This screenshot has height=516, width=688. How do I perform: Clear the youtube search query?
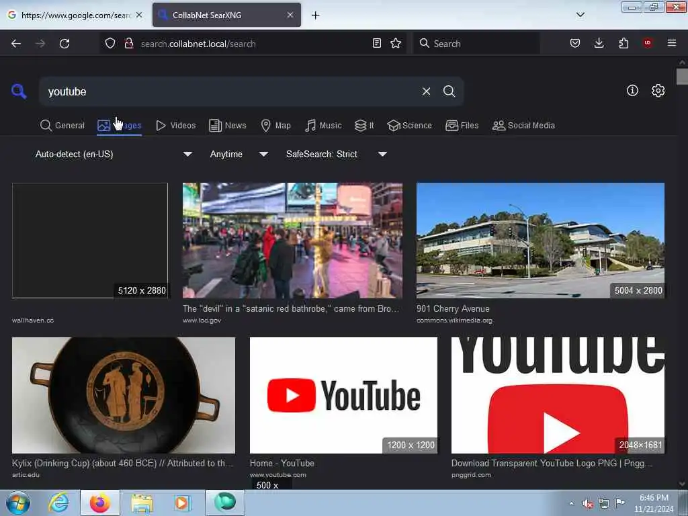click(426, 91)
